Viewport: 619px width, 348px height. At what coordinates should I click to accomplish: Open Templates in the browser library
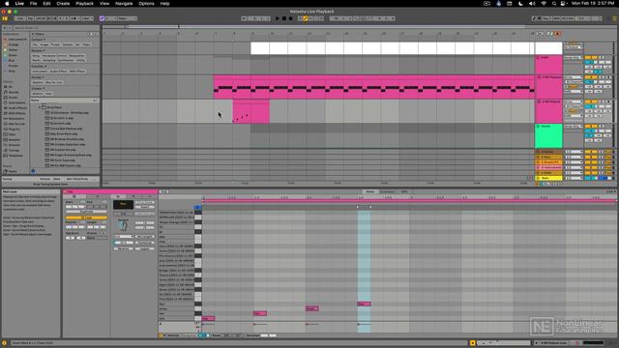pos(15,156)
